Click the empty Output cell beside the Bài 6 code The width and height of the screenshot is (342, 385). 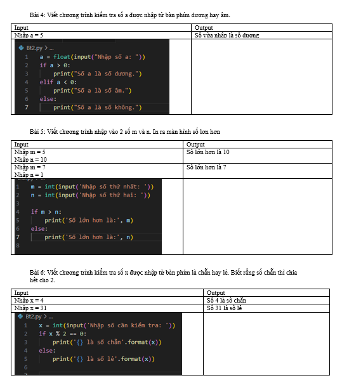[x=266, y=344]
